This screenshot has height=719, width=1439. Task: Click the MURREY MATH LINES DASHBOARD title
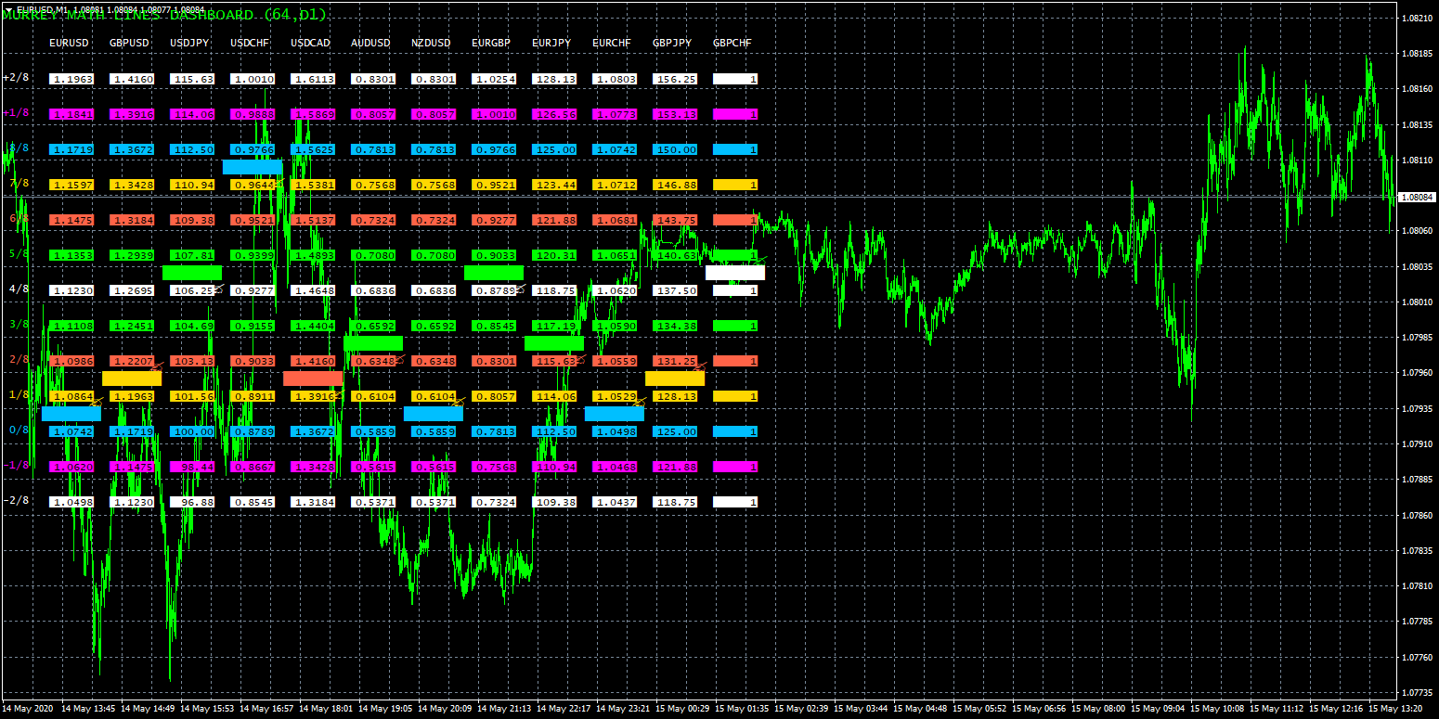164,15
